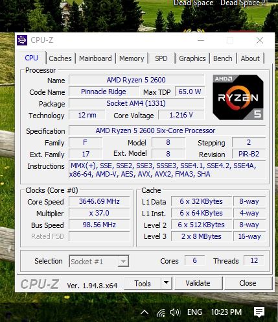Click the CPU-Z app icon in title bar
Image resolution: width=278 pixels, height=322 pixels.
coord(22,40)
